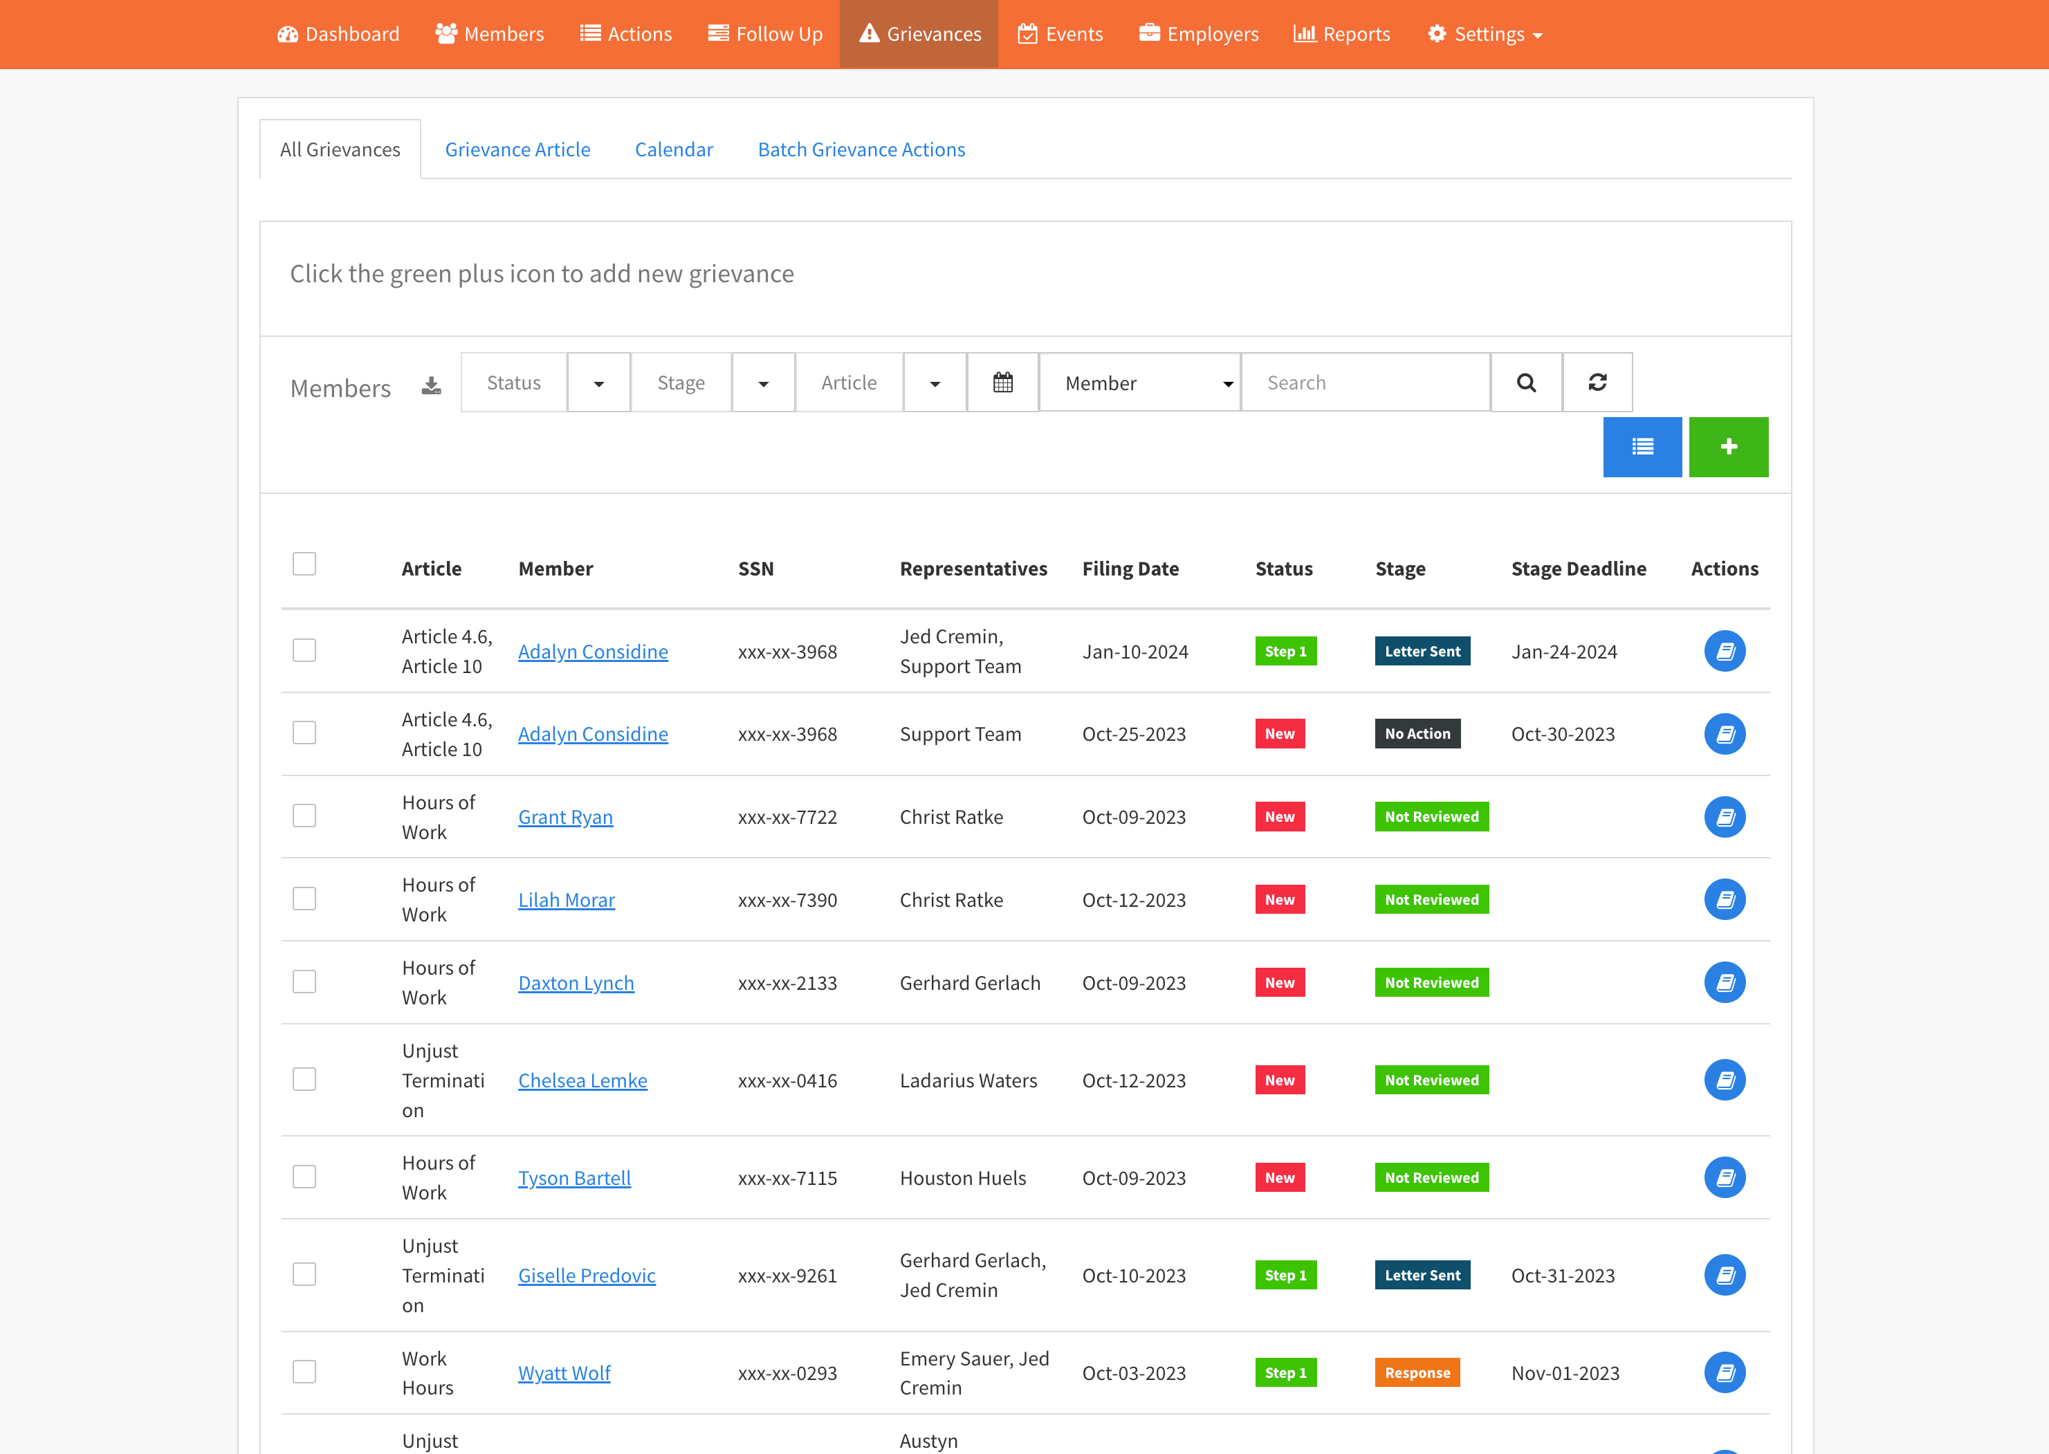Open the Member select dropdown

(1139, 383)
